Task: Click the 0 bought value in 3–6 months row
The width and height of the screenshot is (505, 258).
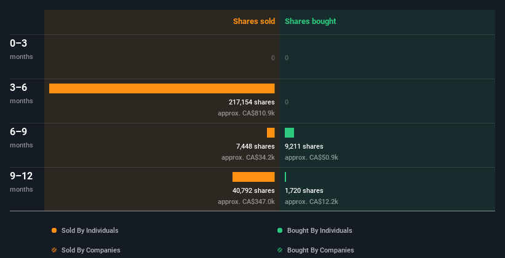Action: (x=287, y=102)
